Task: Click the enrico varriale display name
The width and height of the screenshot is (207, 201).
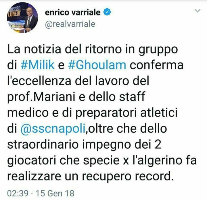Action: click(73, 12)
